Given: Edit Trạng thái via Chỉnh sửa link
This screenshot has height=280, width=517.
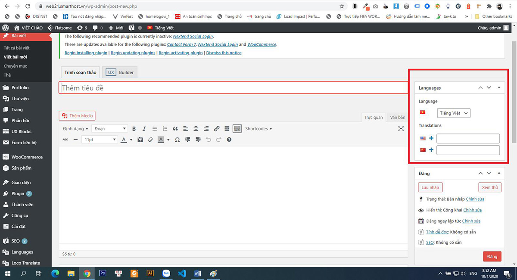Looking at the screenshot, I should [475, 199].
